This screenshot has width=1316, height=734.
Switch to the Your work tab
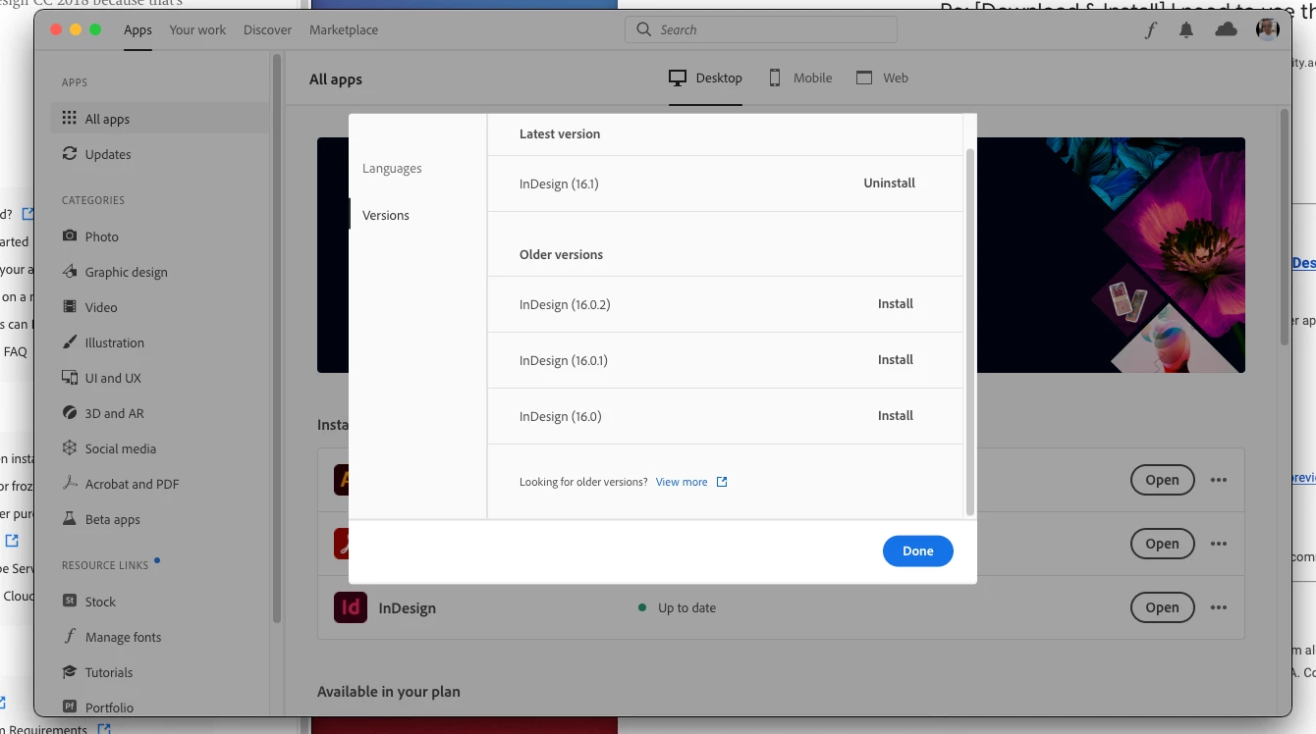[x=197, y=29]
